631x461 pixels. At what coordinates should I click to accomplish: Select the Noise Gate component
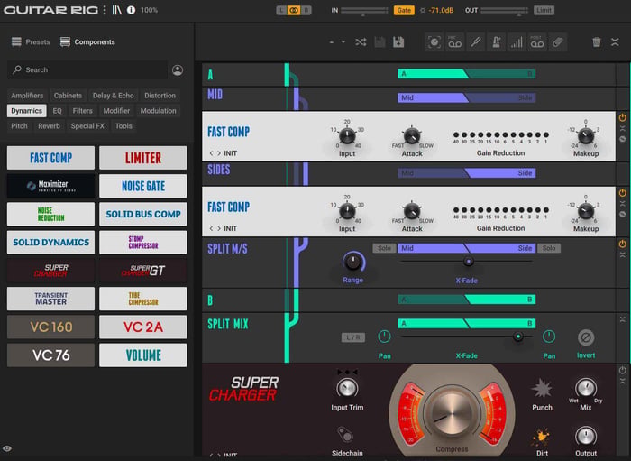click(x=142, y=186)
